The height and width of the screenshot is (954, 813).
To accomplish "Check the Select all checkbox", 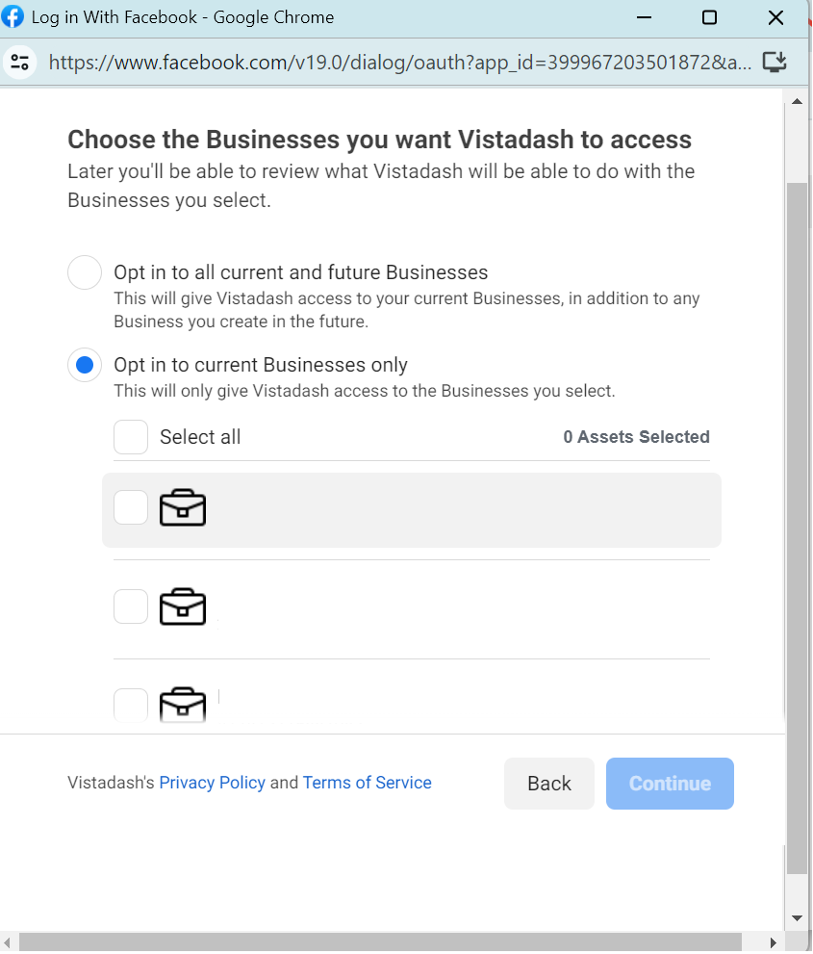I will pos(131,437).
